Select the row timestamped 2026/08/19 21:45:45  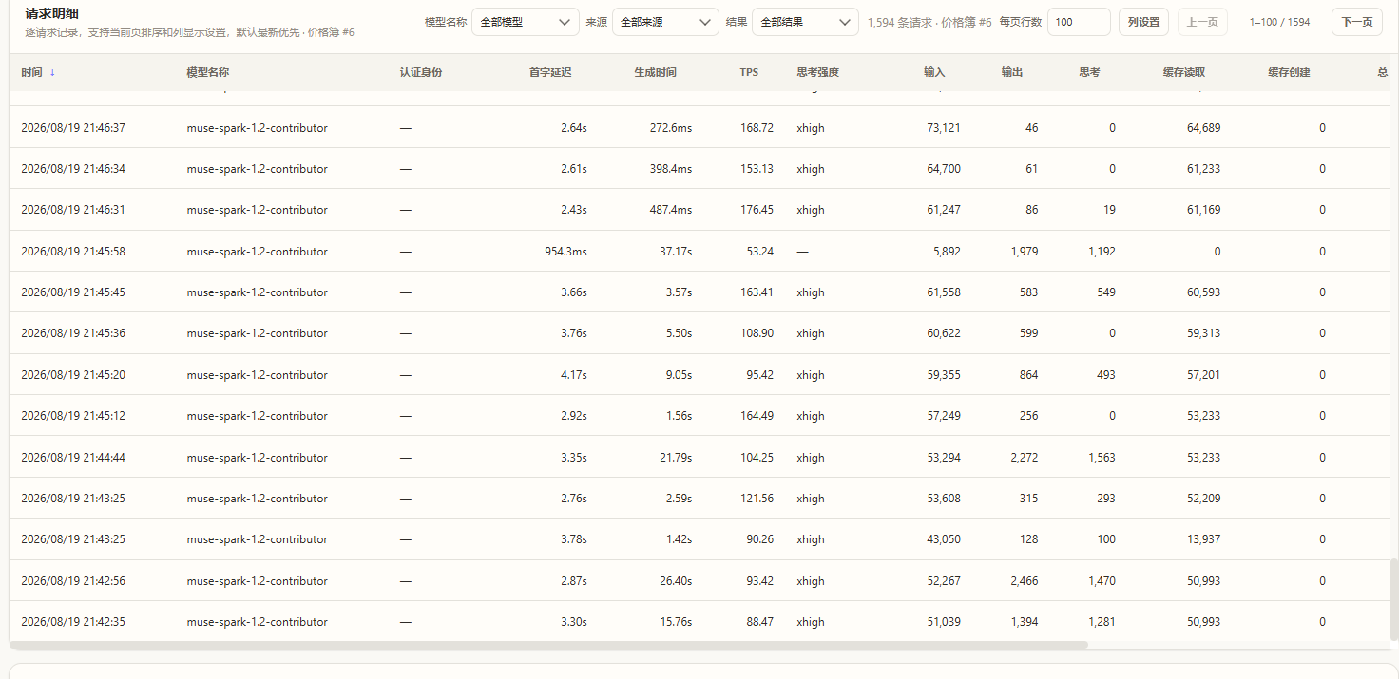pyautogui.click(x=699, y=292)
